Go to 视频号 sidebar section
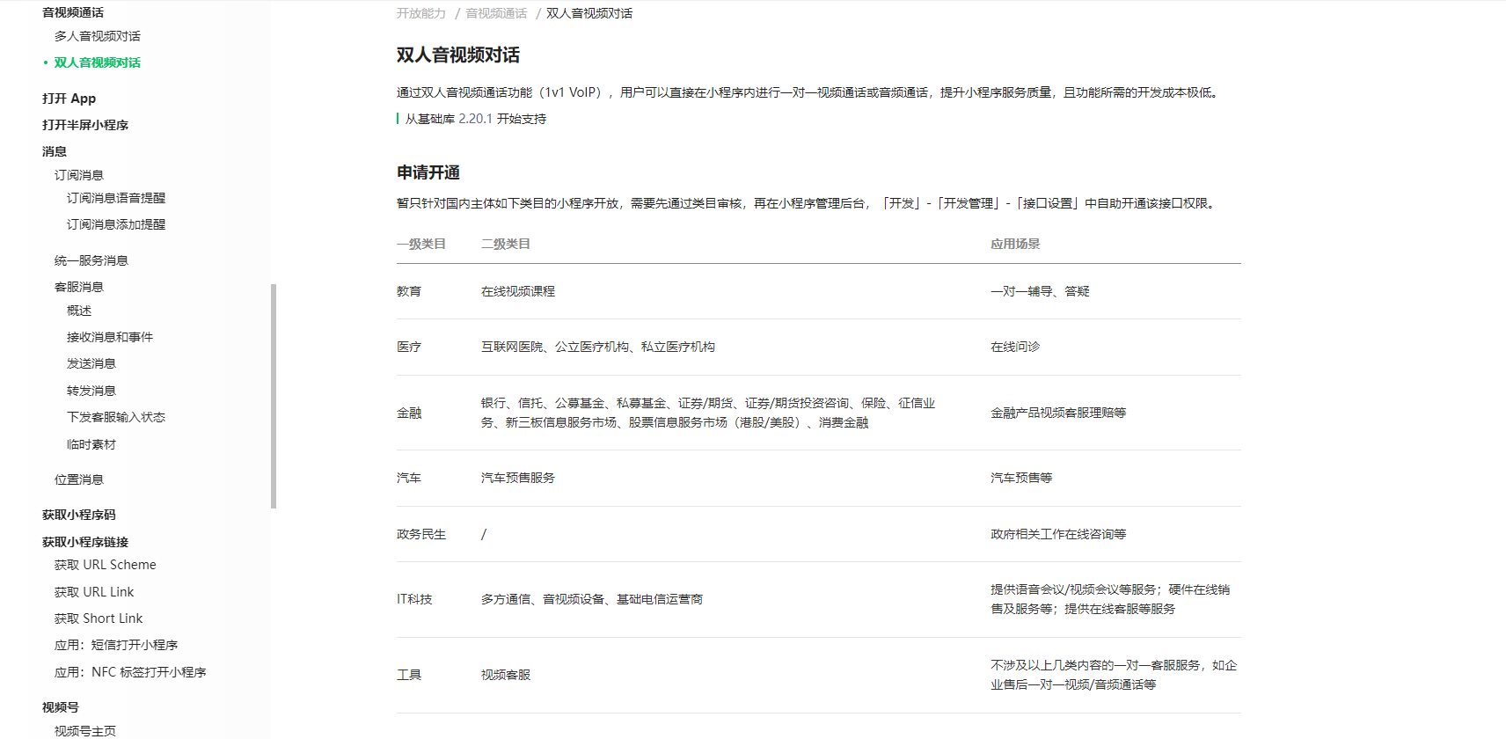The height and width of the screenshot is (739, 1506). point(61,707)
